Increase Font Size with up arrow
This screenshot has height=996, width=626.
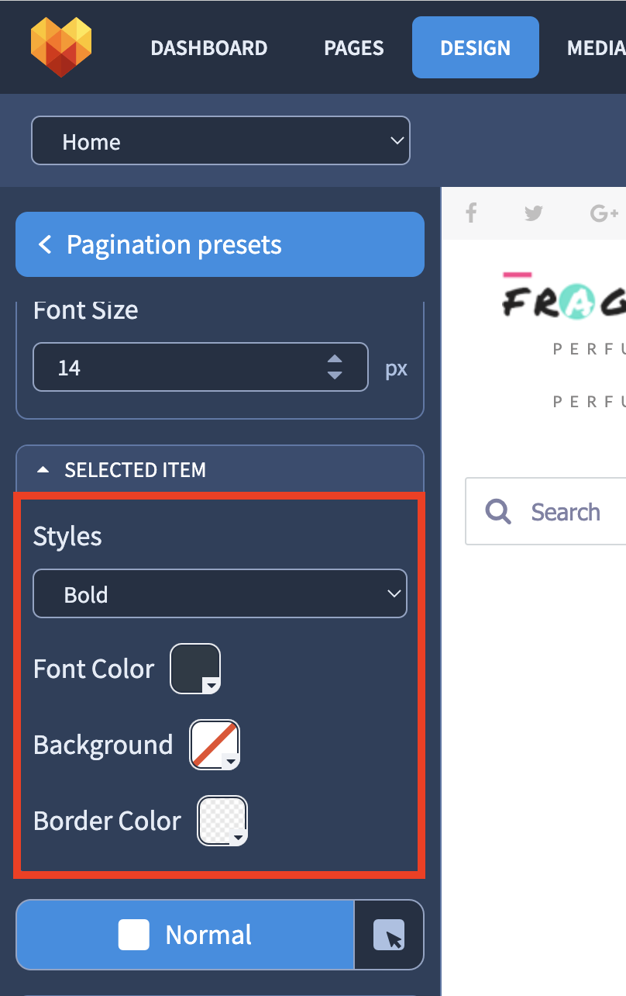[x=335, y=359]
